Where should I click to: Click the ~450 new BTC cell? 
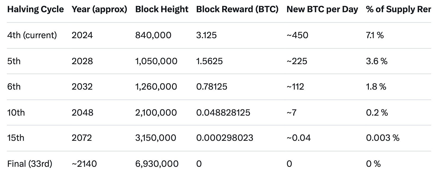pos(297,35)
